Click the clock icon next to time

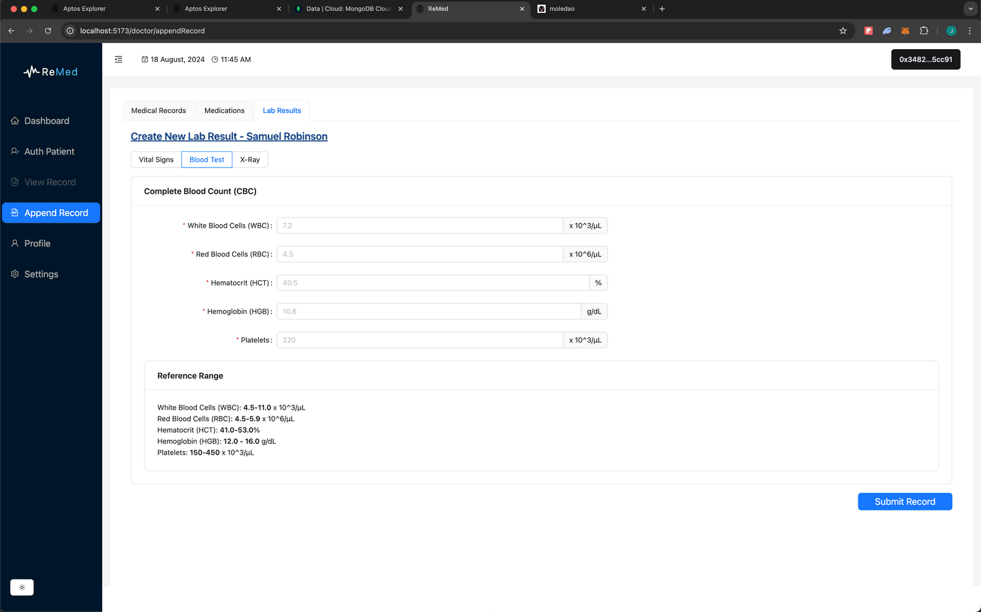click(215, 59)
